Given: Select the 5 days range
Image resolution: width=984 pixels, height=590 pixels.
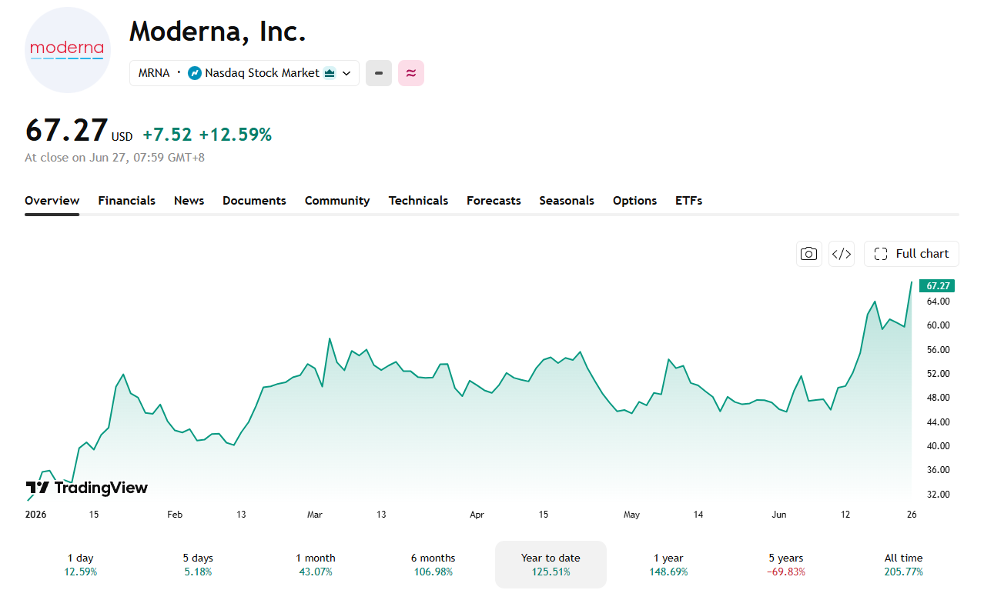Looking at the screenshot, I should pyautogui.click(x=198, y=565).
